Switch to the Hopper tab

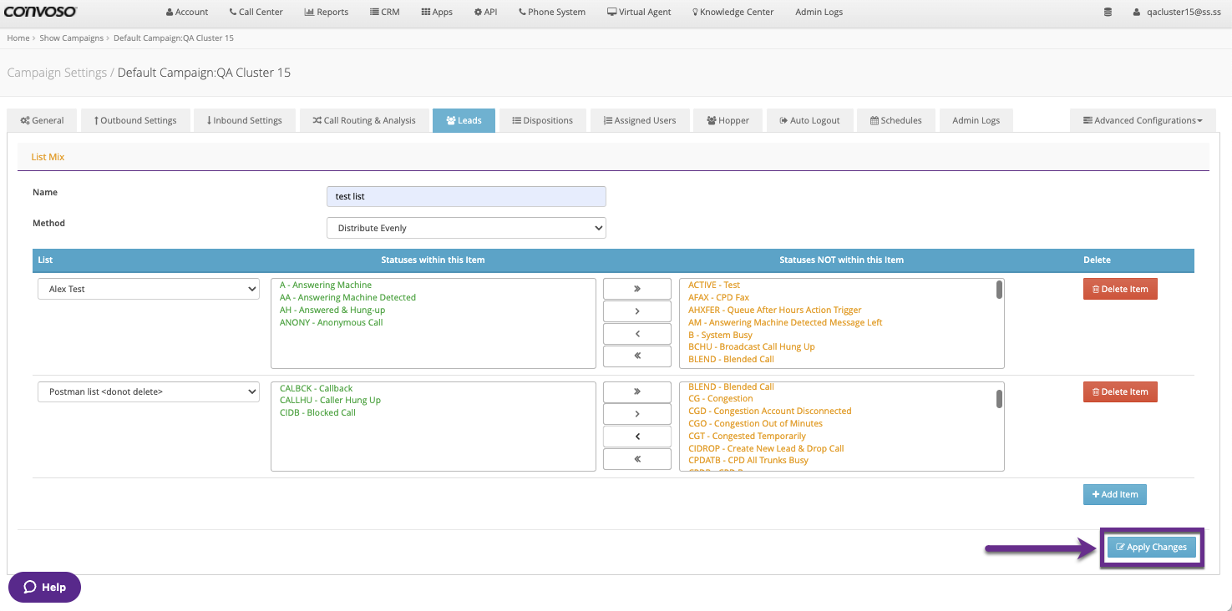(728, 120)
